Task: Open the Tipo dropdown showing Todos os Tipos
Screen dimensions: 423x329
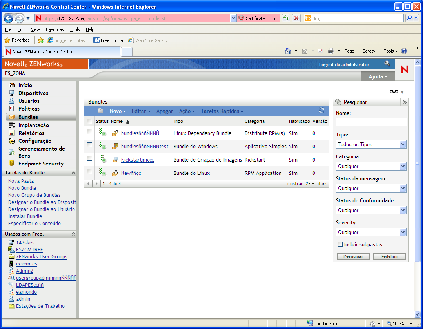Action: pos(371,144)
